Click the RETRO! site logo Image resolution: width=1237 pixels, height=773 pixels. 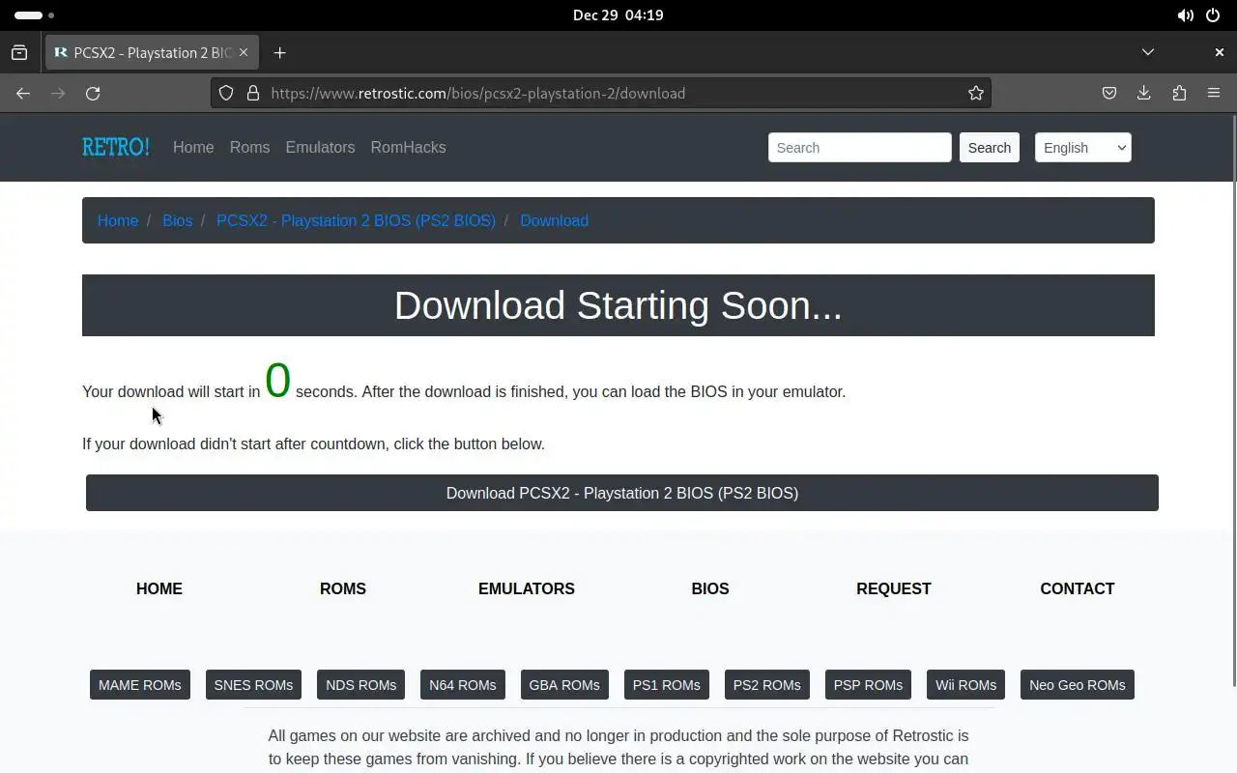click(116, 147)
